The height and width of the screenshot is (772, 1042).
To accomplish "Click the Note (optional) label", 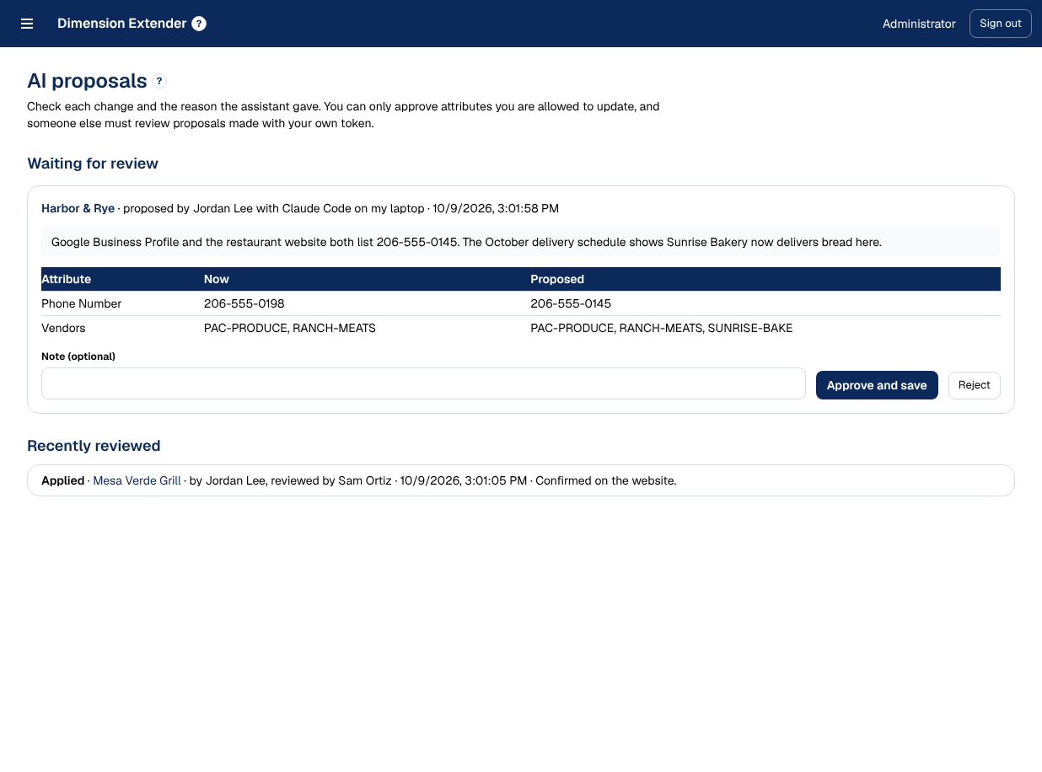I will point(78,357).
